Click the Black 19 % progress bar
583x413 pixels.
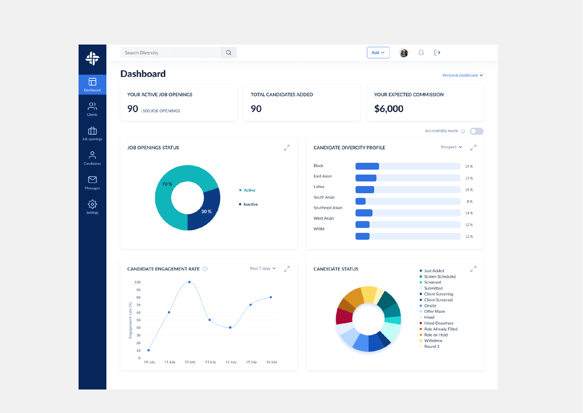click(x=408, y=166)
